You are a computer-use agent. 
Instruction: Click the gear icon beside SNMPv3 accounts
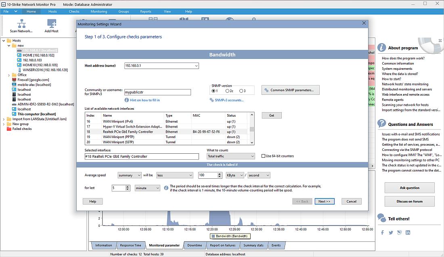click(212, 100)
